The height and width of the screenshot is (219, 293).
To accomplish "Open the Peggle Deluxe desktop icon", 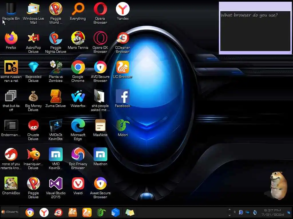I will [33, 188].
